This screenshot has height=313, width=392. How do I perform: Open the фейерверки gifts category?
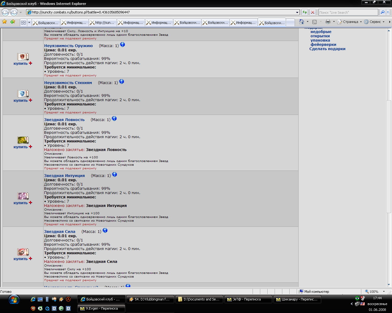323,44
